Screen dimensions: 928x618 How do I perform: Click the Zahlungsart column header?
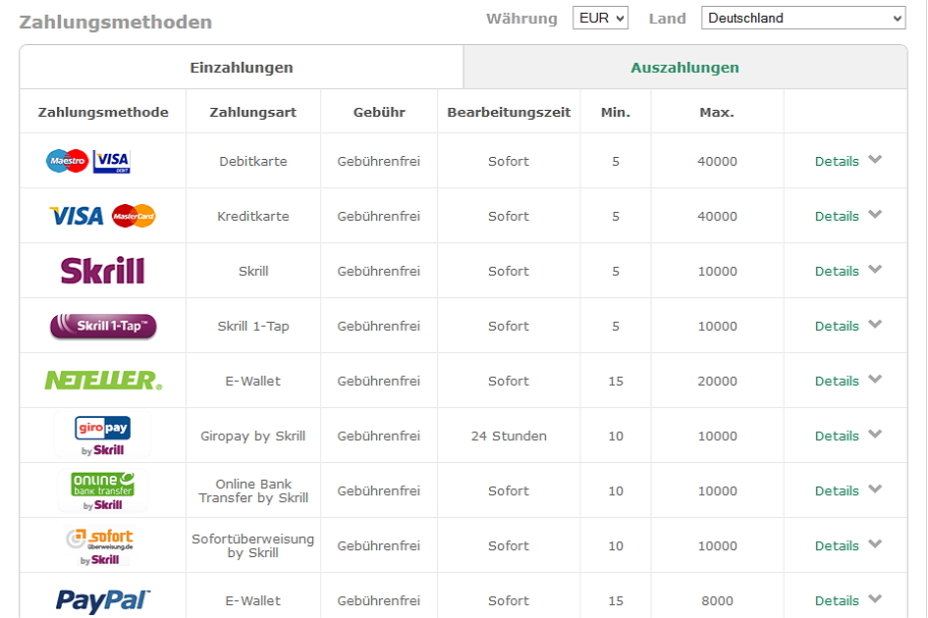(x=253, y=113)
